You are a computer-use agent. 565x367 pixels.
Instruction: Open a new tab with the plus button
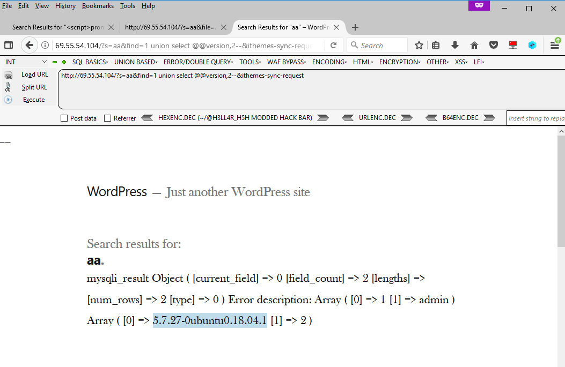click(x=355, y=27)
